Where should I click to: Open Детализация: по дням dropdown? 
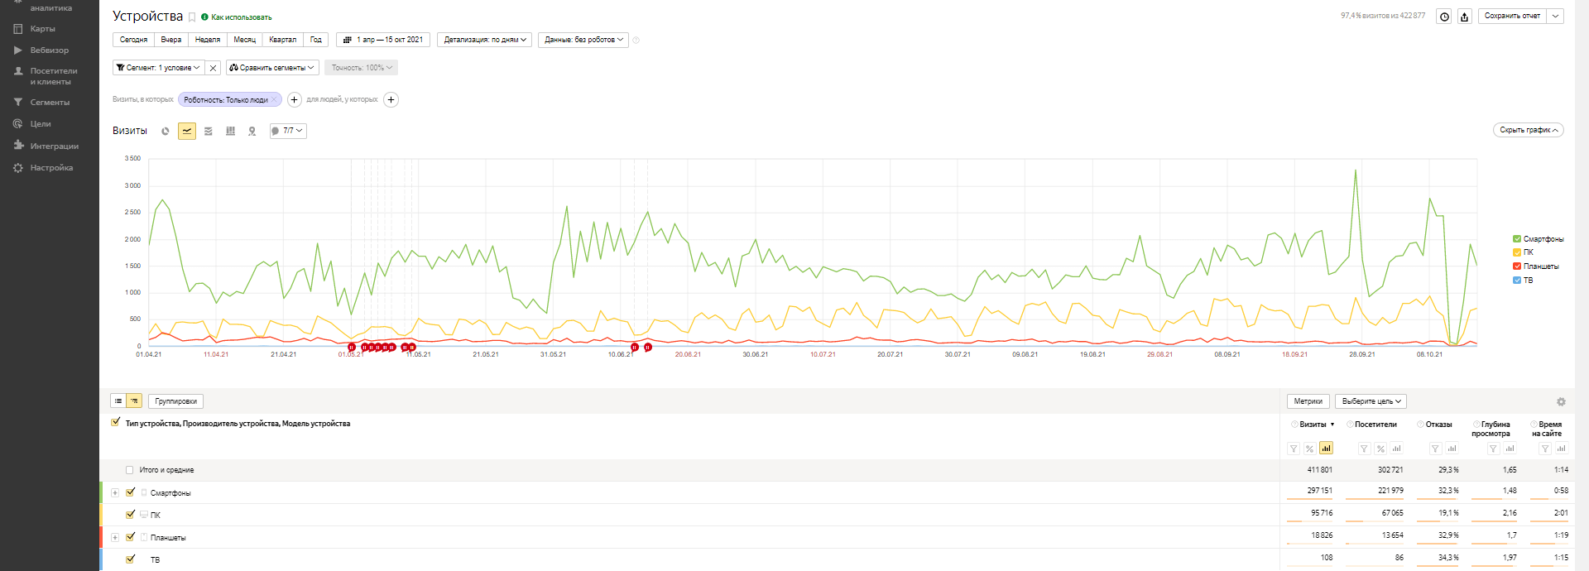[485, 40]
